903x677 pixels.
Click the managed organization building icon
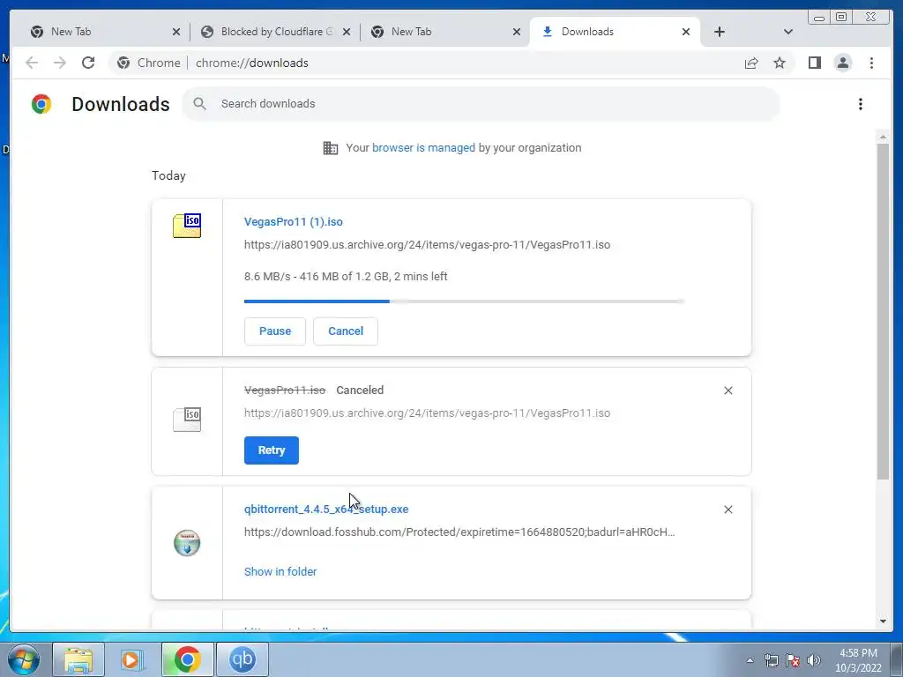[x=331, y=148]
